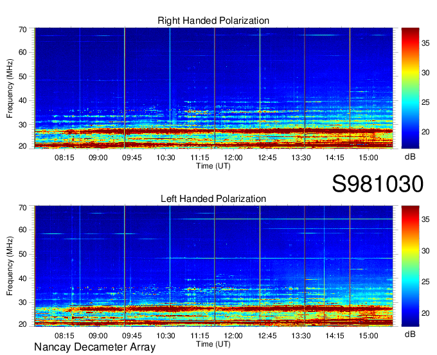Click the dB unit label under Right Handed color bar
Viewport: 437px width, 355px height.
click(x=410, y=157)
